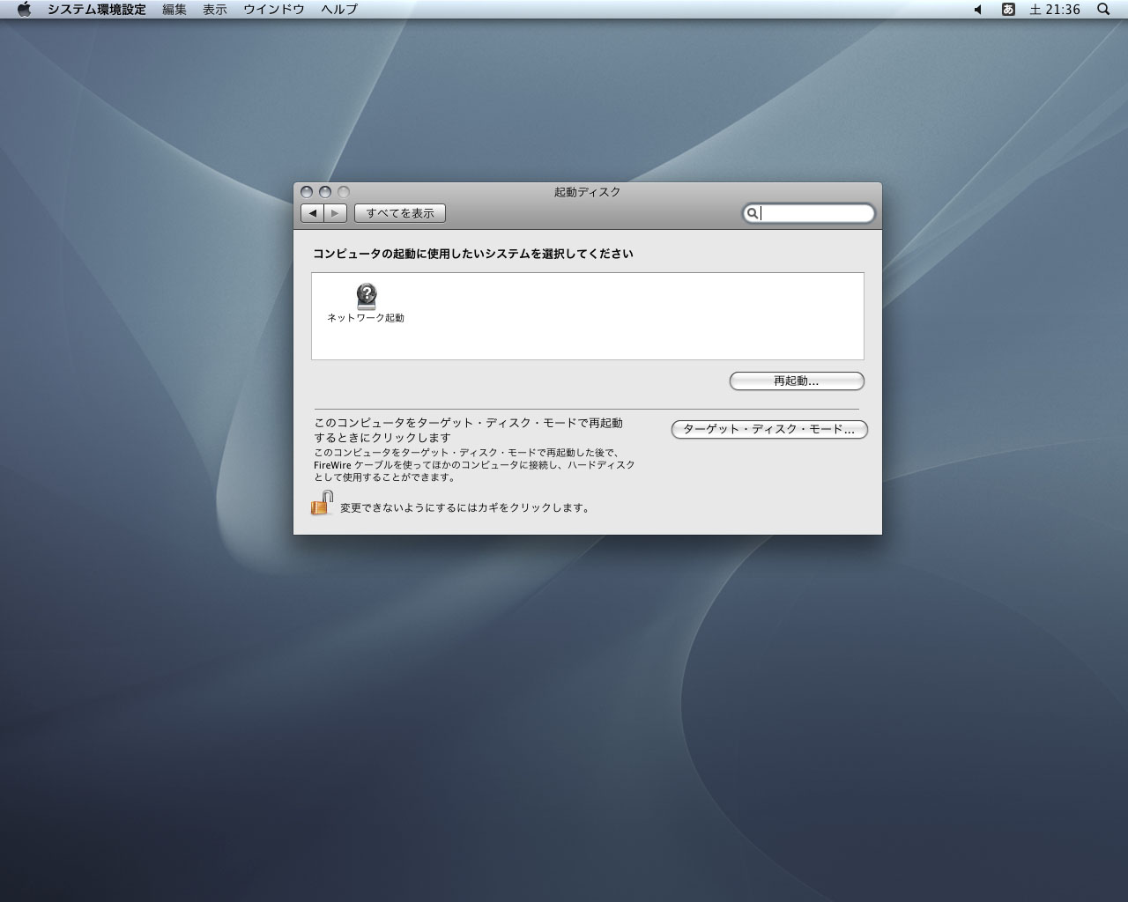
Task: Open the ウインドウ menu
Action: tap(274, 10)
